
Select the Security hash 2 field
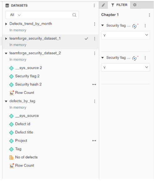click(x=28, y=84)
